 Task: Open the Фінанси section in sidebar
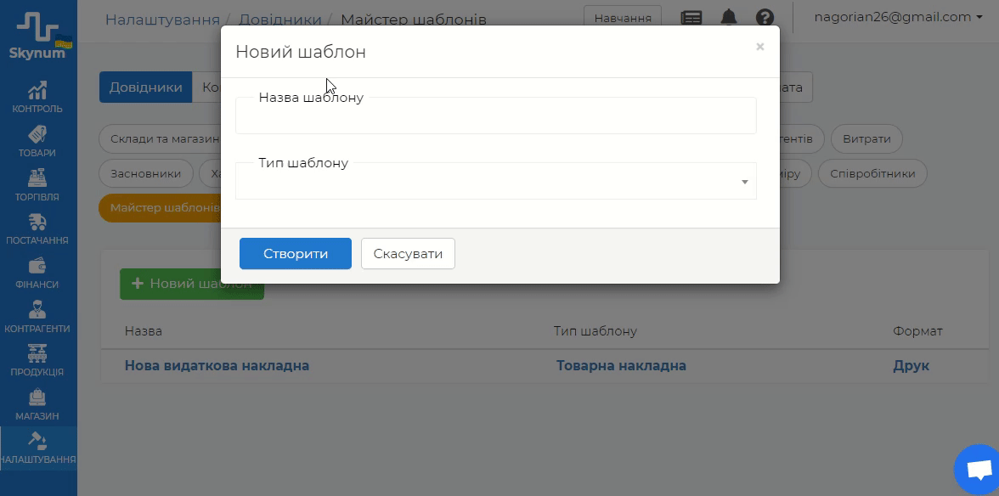point(37,273)
